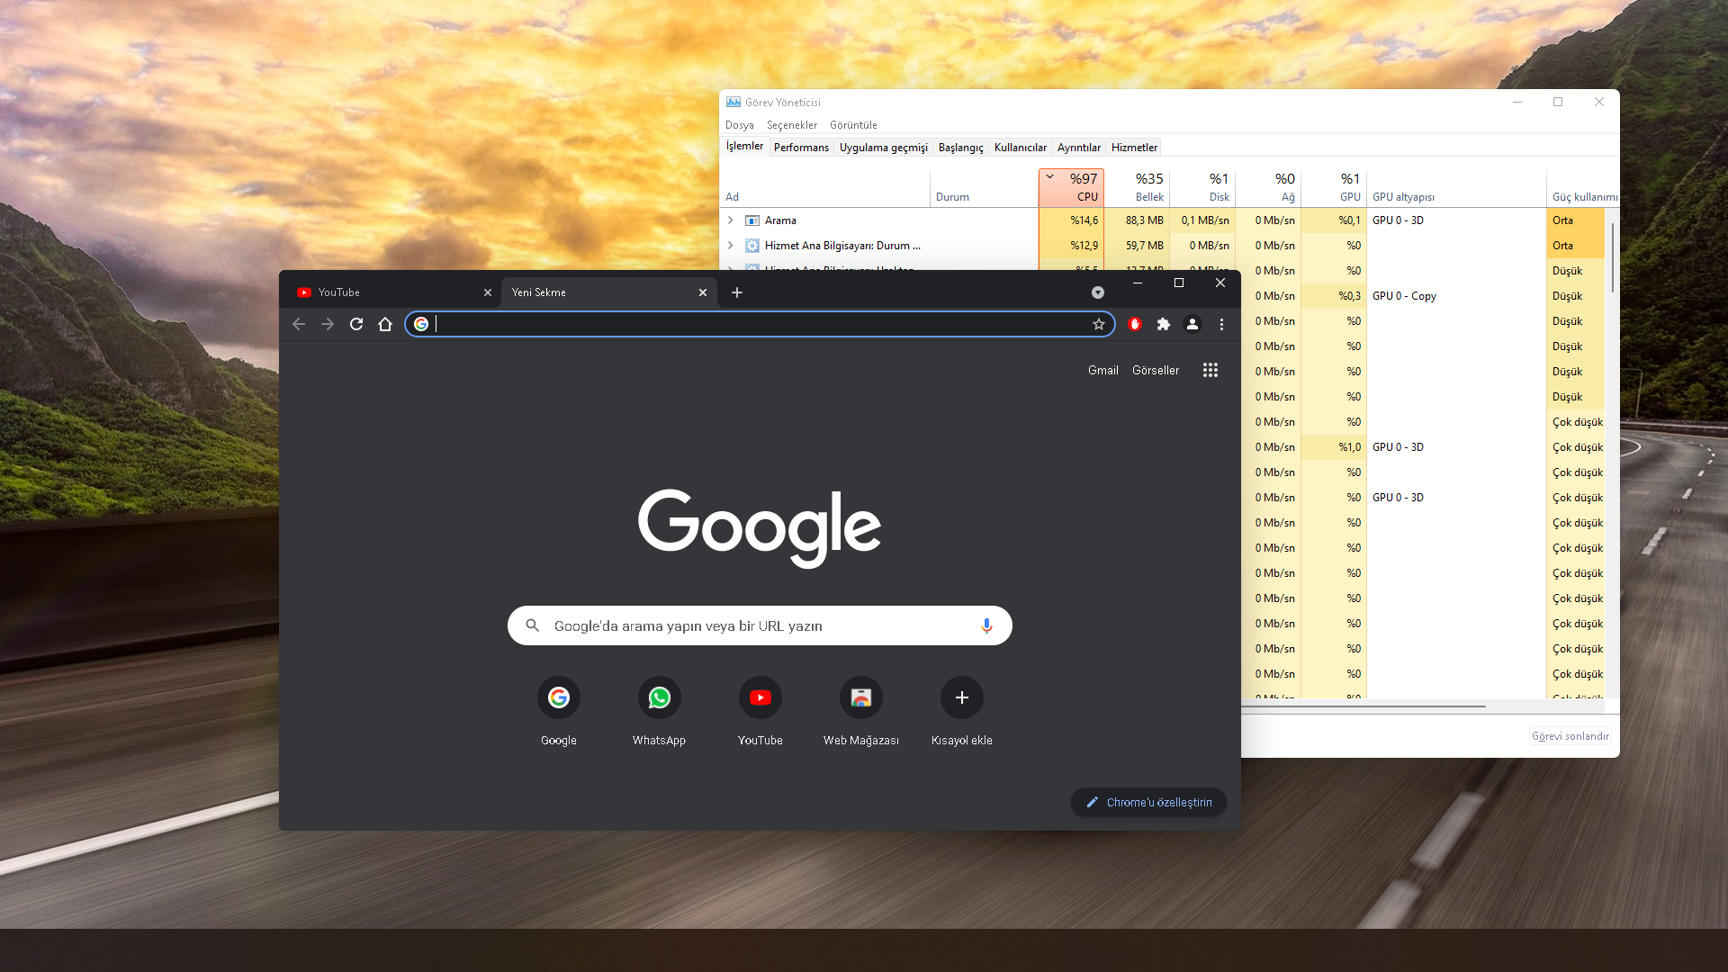Click the Chrome reload page icon

(356, 324)
